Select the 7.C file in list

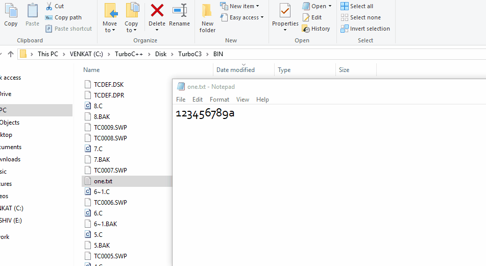click(98, 149)
